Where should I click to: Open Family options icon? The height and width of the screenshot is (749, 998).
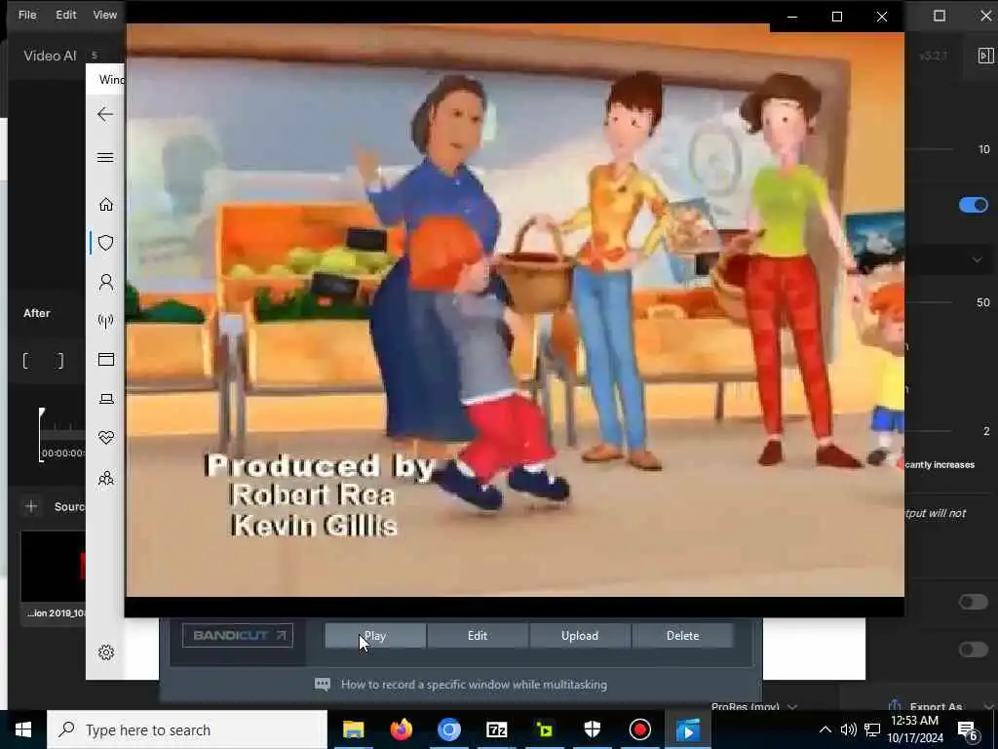(x=105, y=478)
